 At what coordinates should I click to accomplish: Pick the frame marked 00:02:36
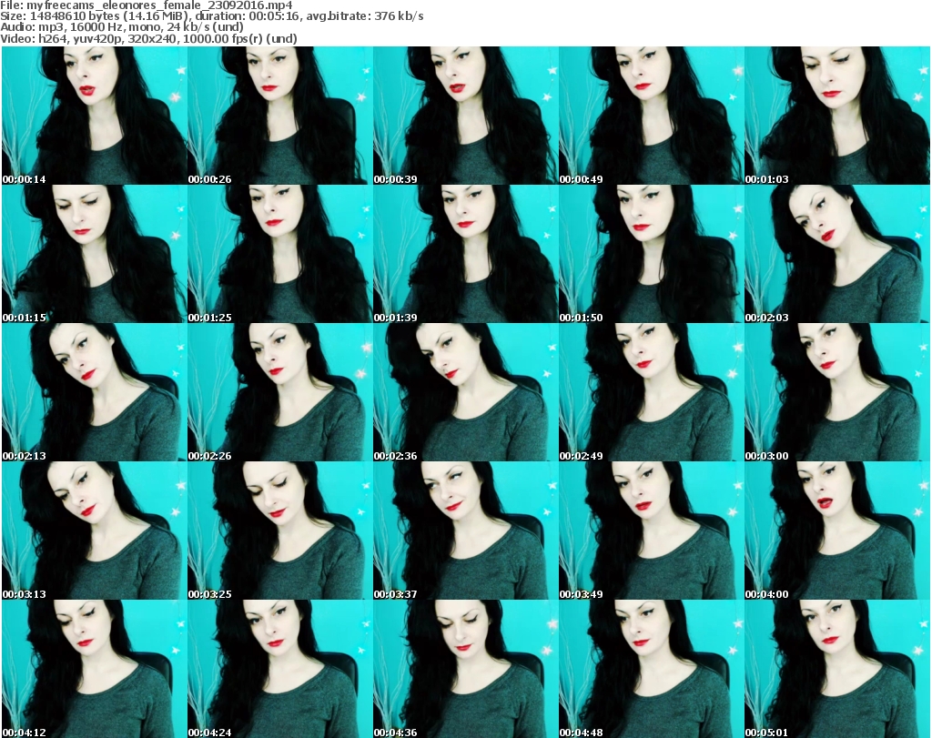coord(465,392)
